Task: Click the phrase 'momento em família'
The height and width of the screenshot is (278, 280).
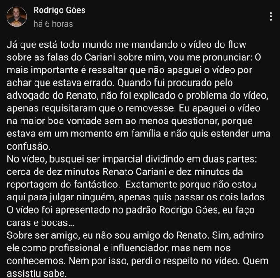Action: (116, 134)
